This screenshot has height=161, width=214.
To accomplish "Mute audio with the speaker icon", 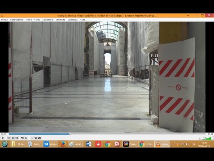I will point(200,139).
